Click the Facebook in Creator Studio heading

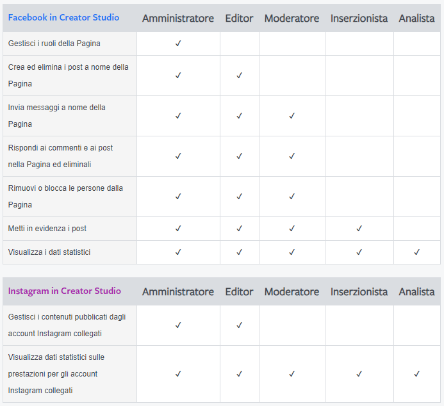click(x=63, y=17)
